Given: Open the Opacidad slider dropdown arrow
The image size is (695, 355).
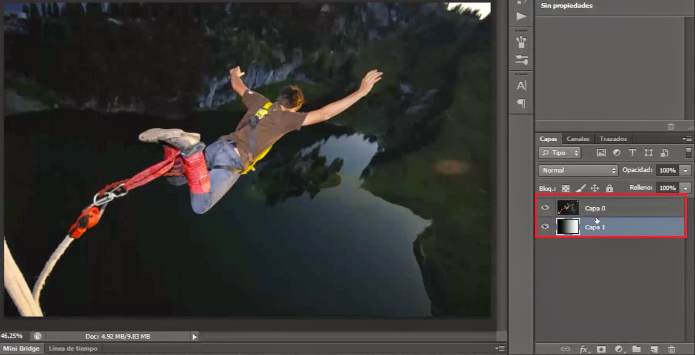Looking at the screenshot, I should [x=686, y=170].
